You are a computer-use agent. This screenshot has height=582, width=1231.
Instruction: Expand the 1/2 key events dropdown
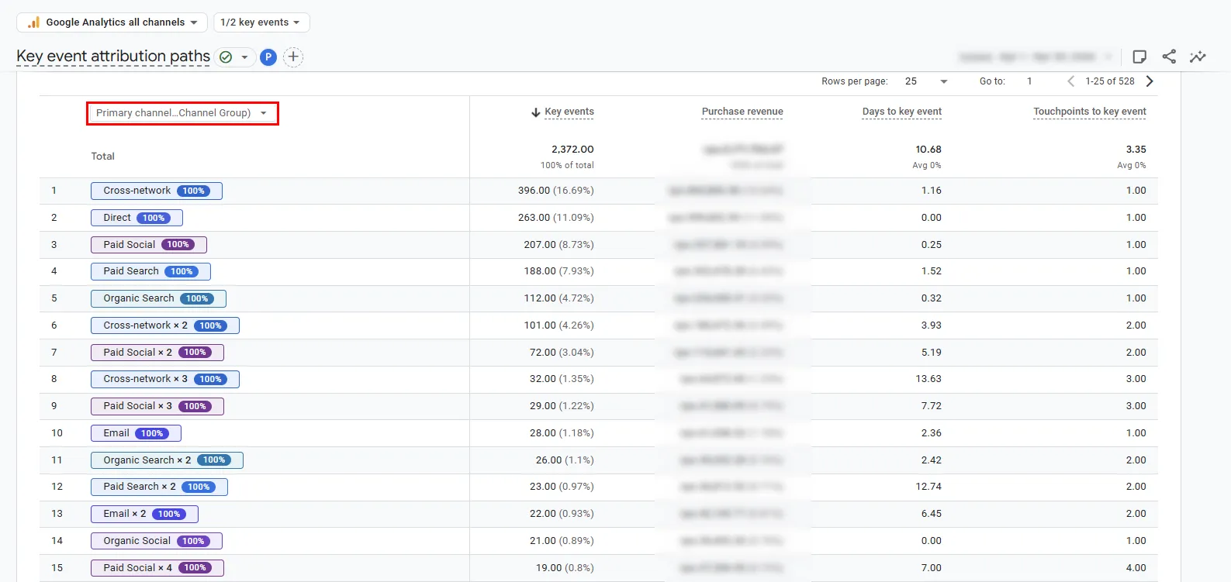[x=261, y=22]
